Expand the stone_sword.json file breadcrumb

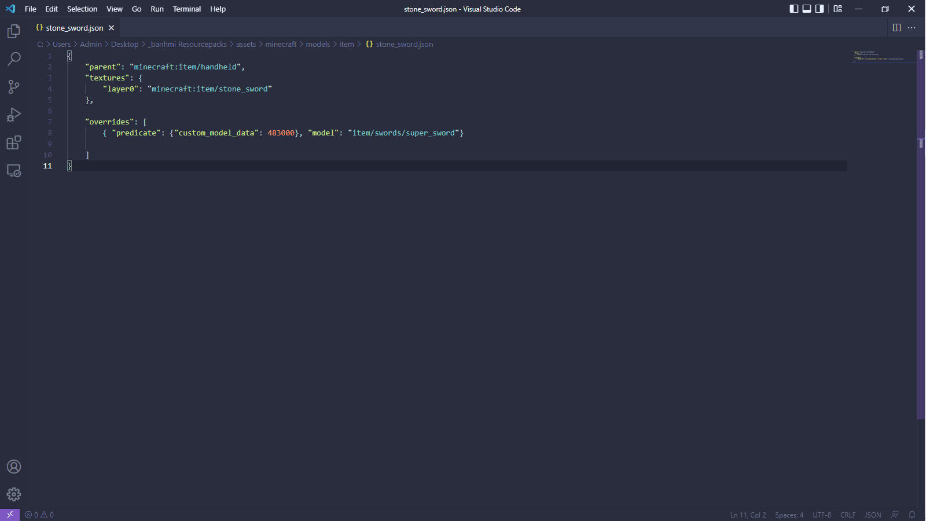[399, 44]
